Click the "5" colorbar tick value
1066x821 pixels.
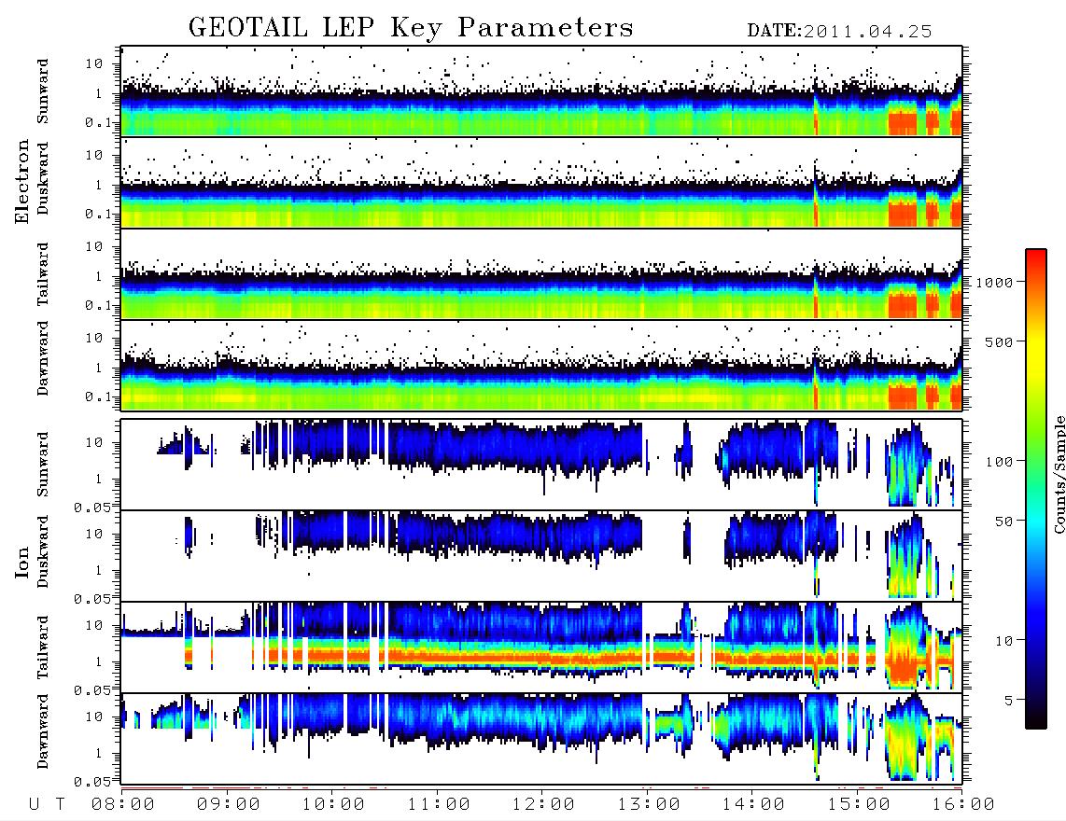coord(1008,700)
